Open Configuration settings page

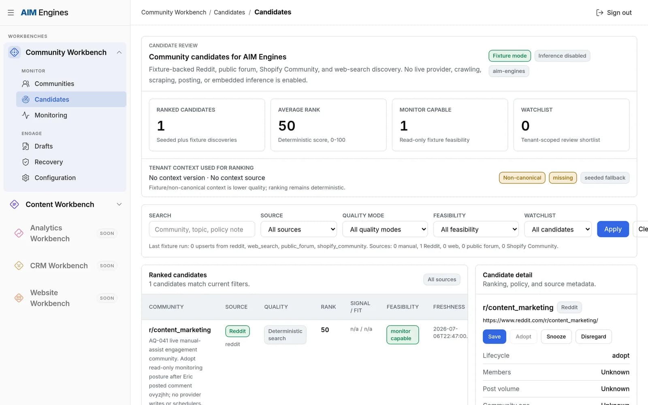71,178
